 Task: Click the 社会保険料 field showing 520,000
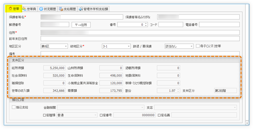point(55,76)
